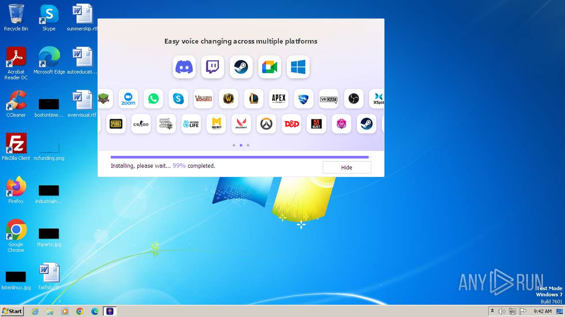Click the 9:42 AM taskbar clock
Image resolution: width=565 pixels, height=317 pixels.
pos(542,311)
